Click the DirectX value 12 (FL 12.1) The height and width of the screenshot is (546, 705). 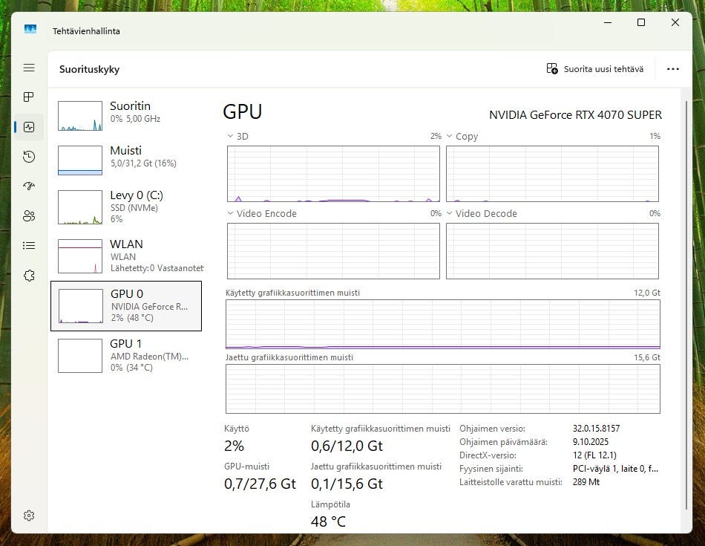click(594, 455)
